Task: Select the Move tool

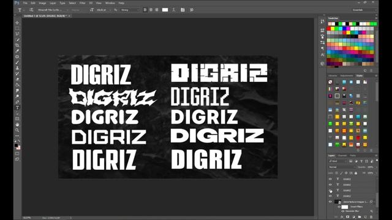Action: tap(17, 23)
